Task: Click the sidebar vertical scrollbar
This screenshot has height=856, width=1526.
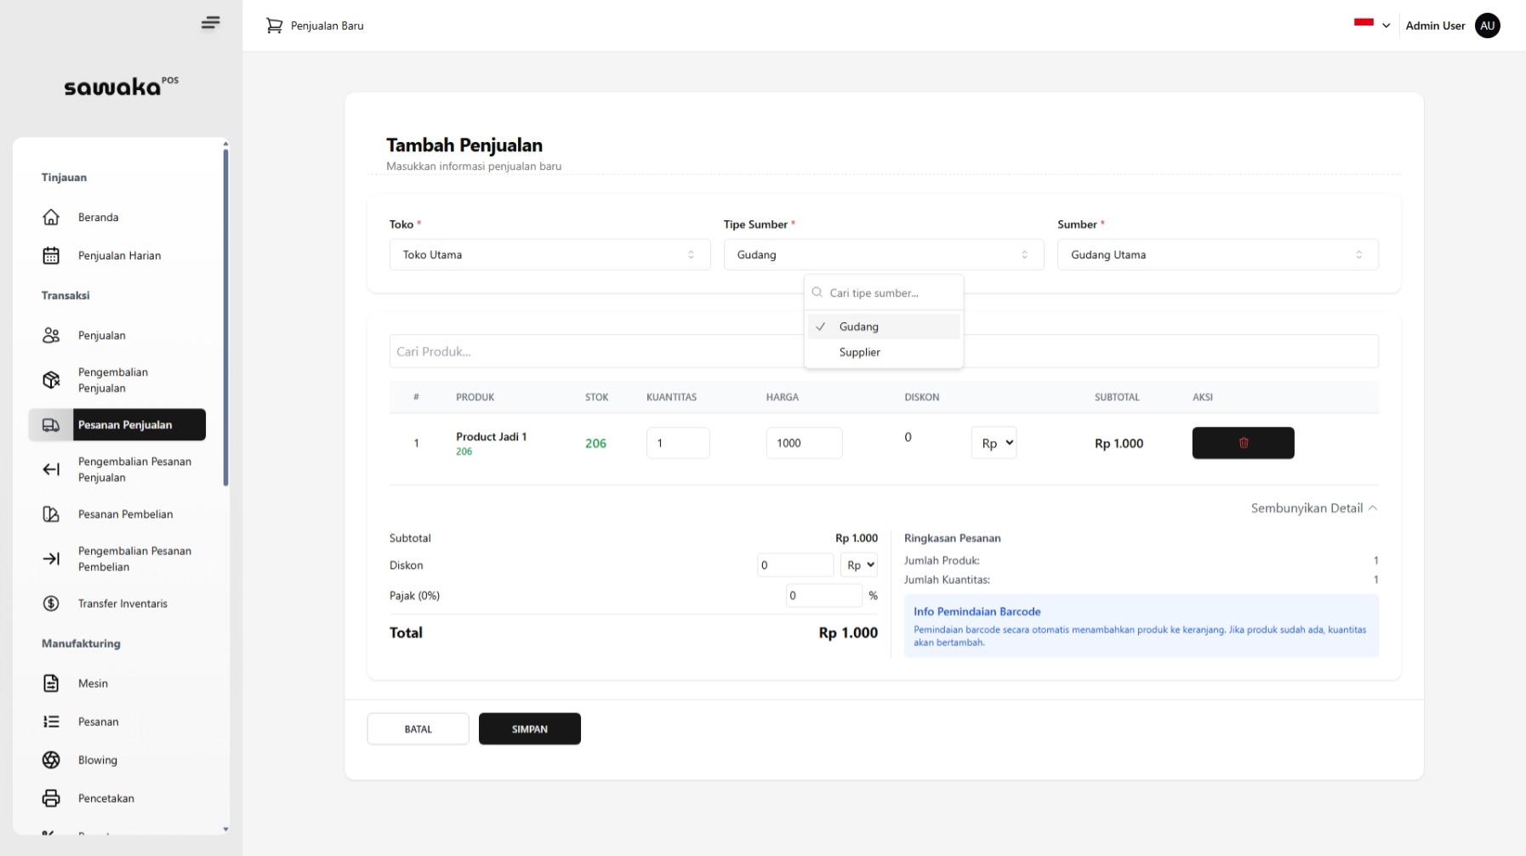Action: pyautogui.click(x=225, y=316)
